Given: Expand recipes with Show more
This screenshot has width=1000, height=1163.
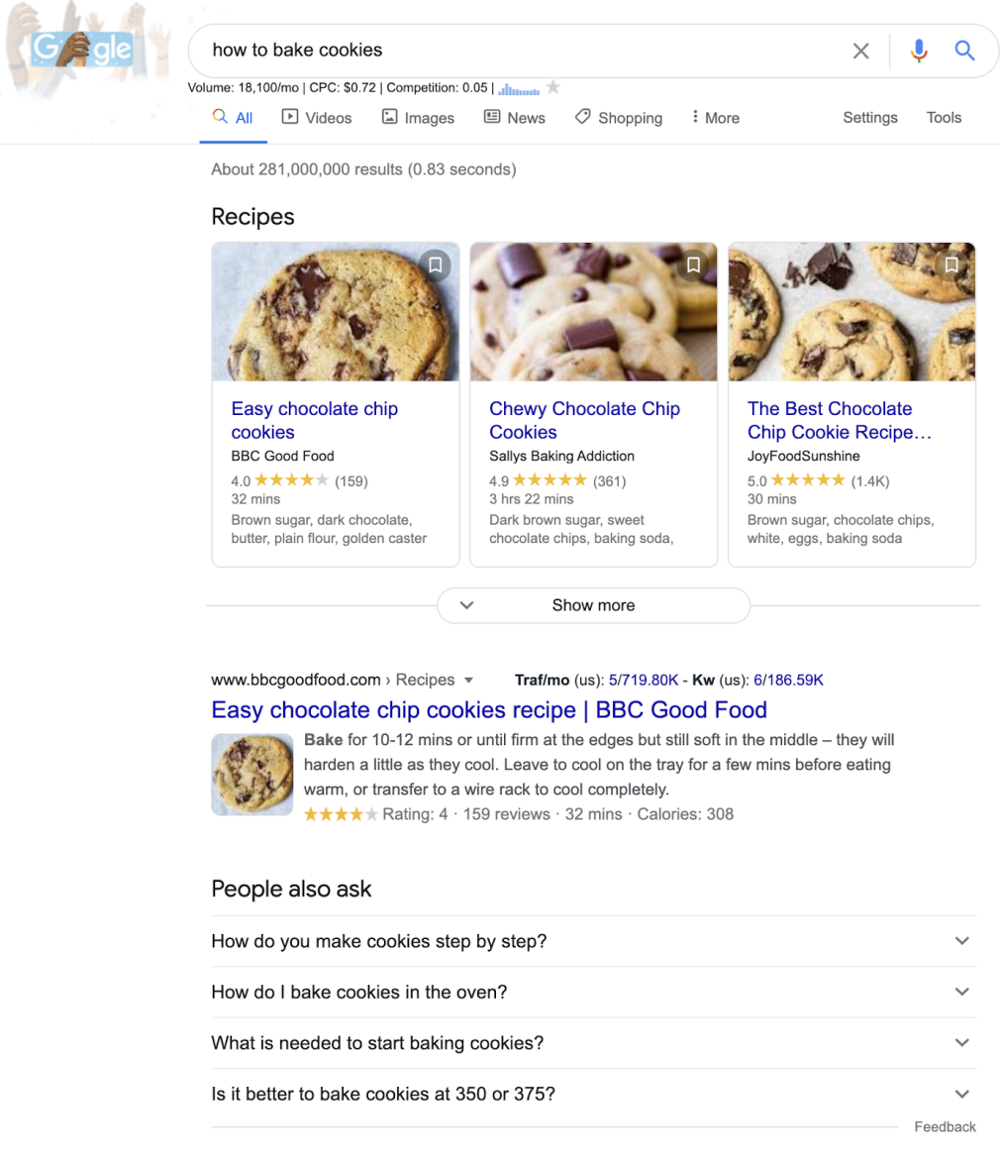Looking at the screenshot, I should click(x=593, y=605).
